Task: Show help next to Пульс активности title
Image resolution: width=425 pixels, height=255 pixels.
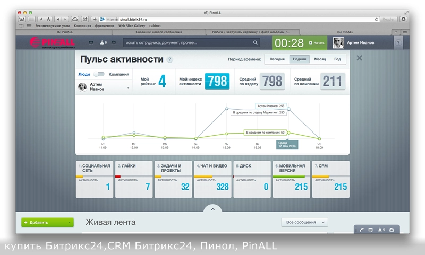Action: 169,59
